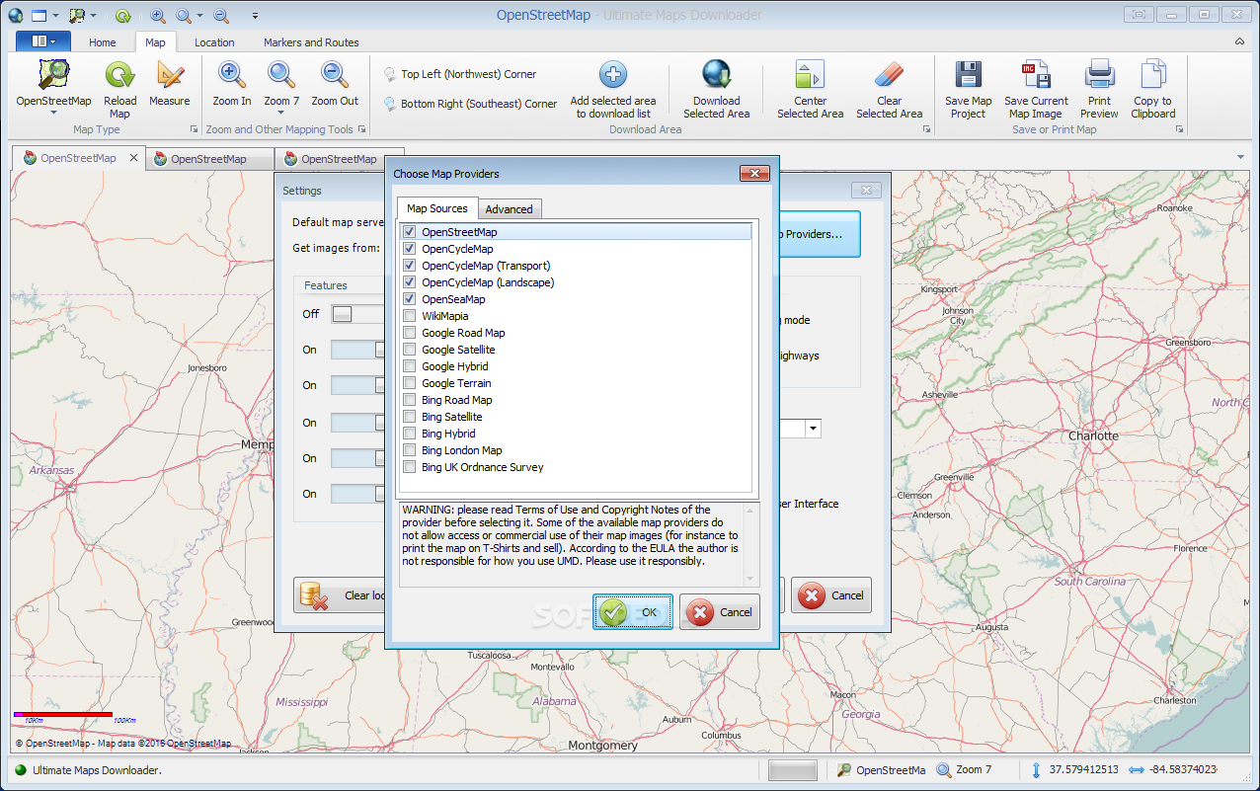The height and width of the screenshot is (791, 1260).
Task: Click the Reload Map icon
Action: click(x=119, y=75)
